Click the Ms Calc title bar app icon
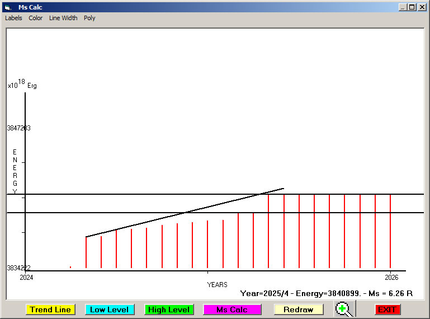This screenshot has width=430, height=319. tap(8, 7)
